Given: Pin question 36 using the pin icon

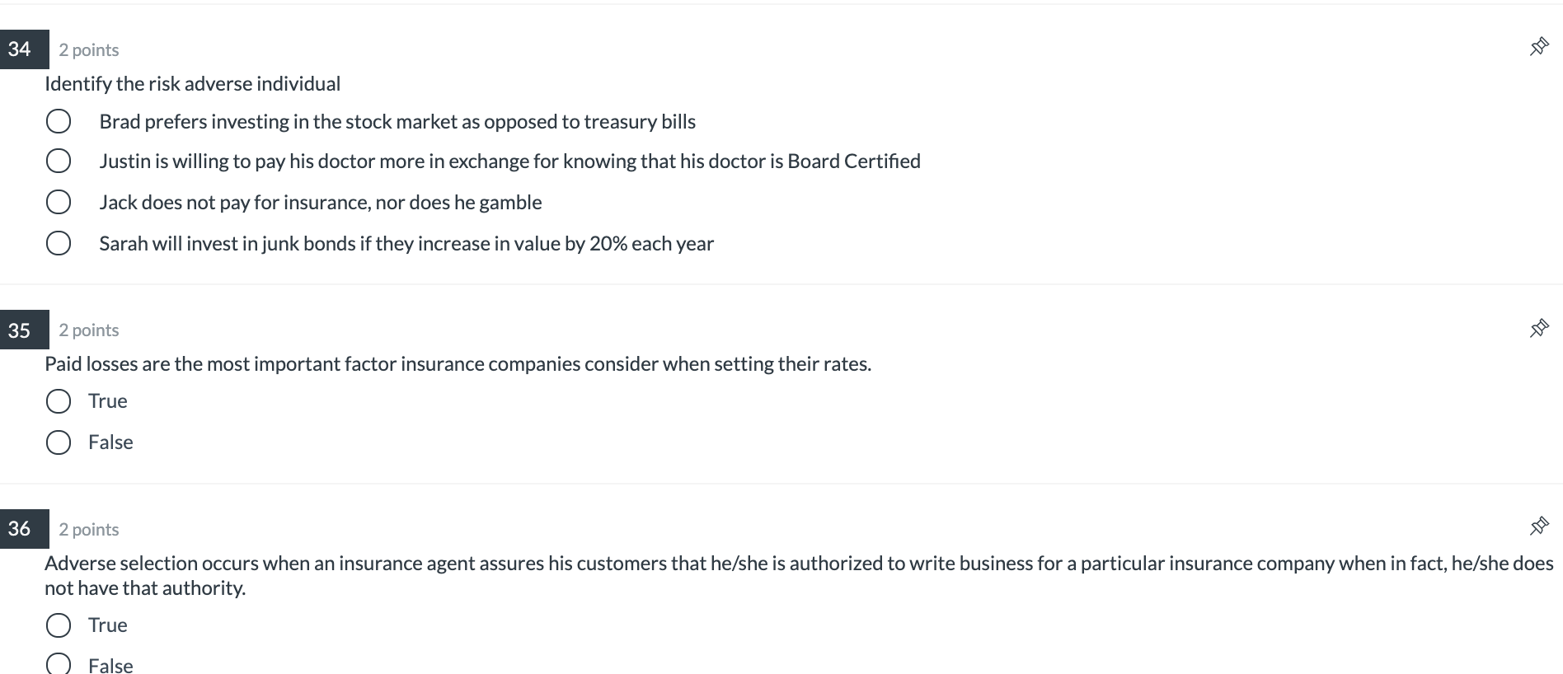Looking at the screenshot, I should click(x=1541, y=525).
